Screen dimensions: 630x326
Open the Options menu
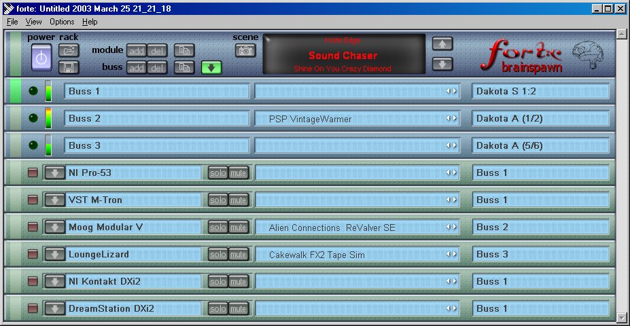point(62,22)
